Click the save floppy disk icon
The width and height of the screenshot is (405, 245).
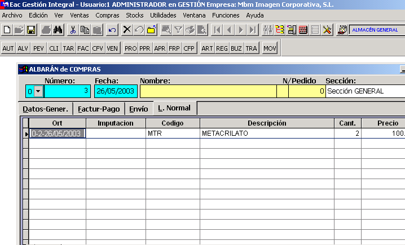click(31, 30)
